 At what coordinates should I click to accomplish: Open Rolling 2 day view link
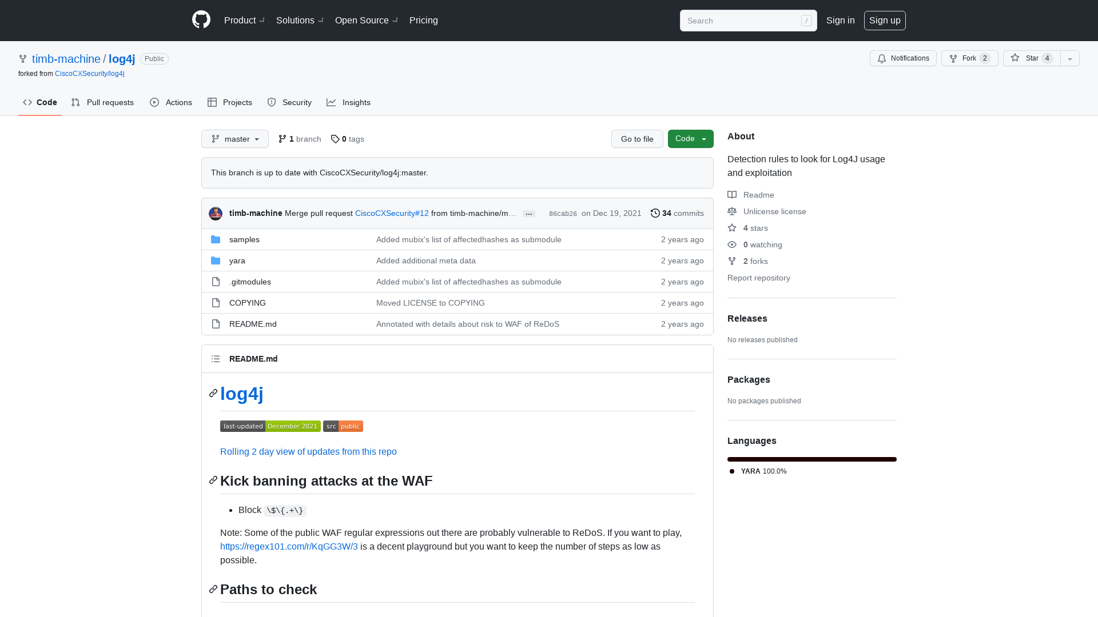[x=308, y=451]
